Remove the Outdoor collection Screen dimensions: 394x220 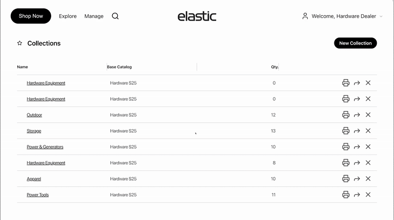pos(368,115)
